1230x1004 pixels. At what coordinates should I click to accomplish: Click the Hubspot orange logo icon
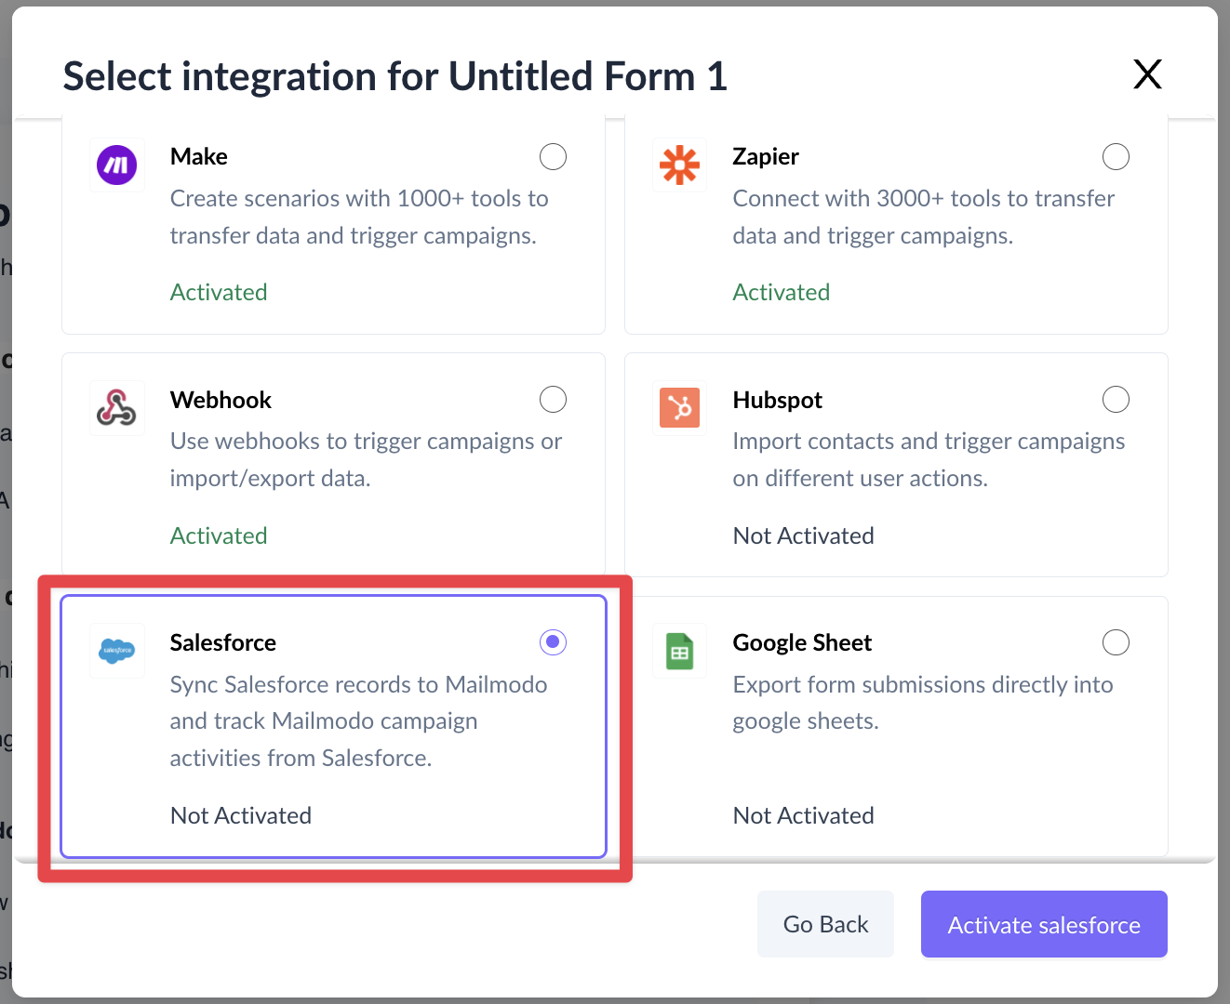tap(679, 408)
